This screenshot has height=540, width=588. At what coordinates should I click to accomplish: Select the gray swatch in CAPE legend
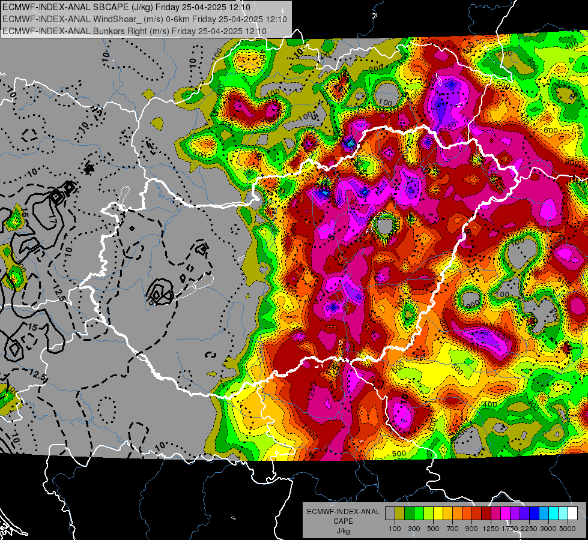pyautogui.click(x=390, y=513)
